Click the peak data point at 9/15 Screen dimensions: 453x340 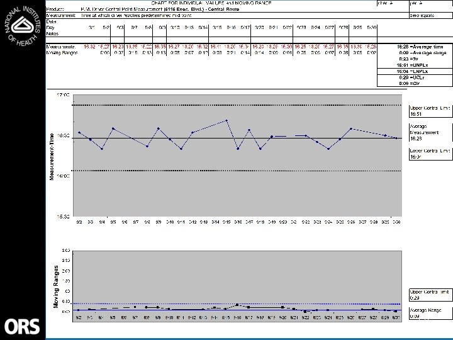click(226, 120)
